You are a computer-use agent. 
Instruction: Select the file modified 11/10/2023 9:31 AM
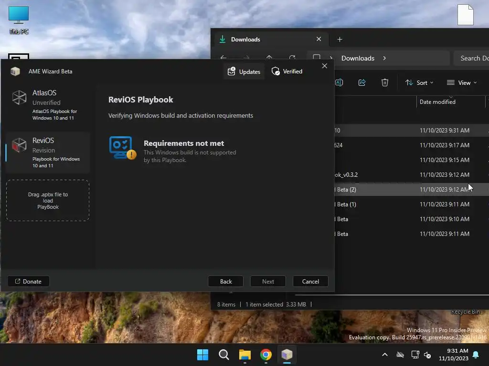412,131
